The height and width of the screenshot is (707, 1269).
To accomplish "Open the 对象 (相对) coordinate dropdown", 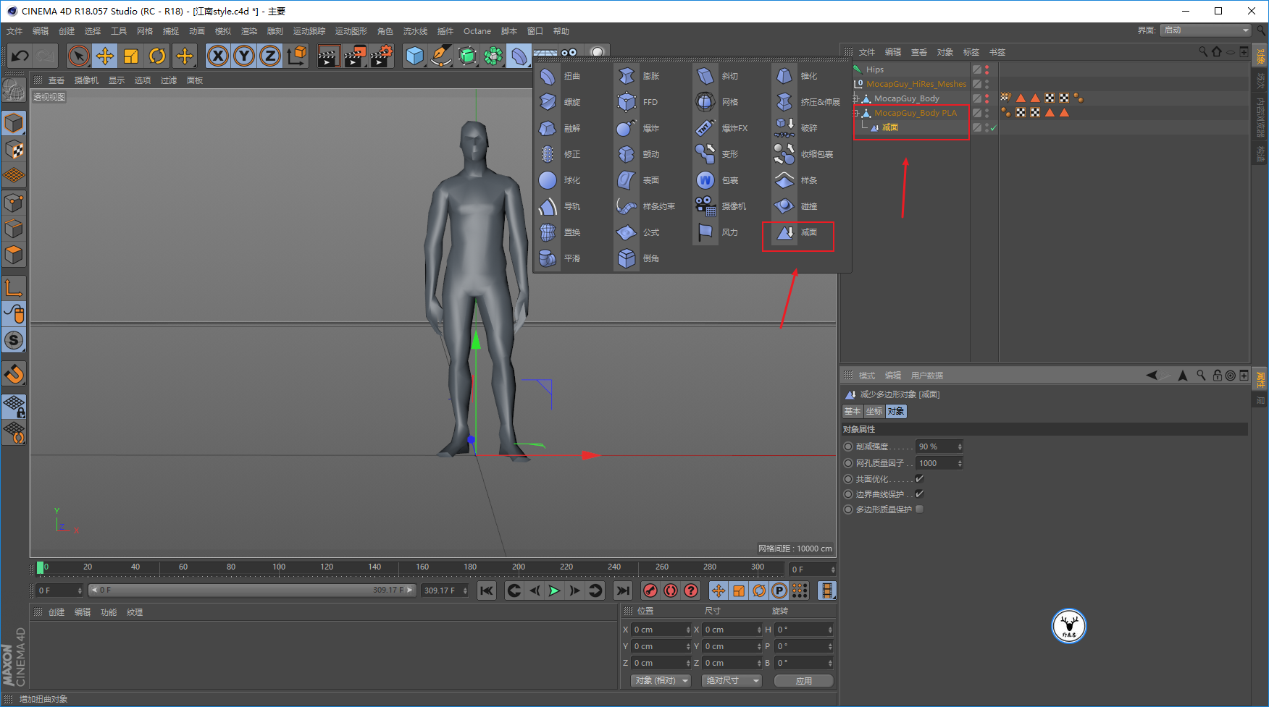I will coord(660,681).
